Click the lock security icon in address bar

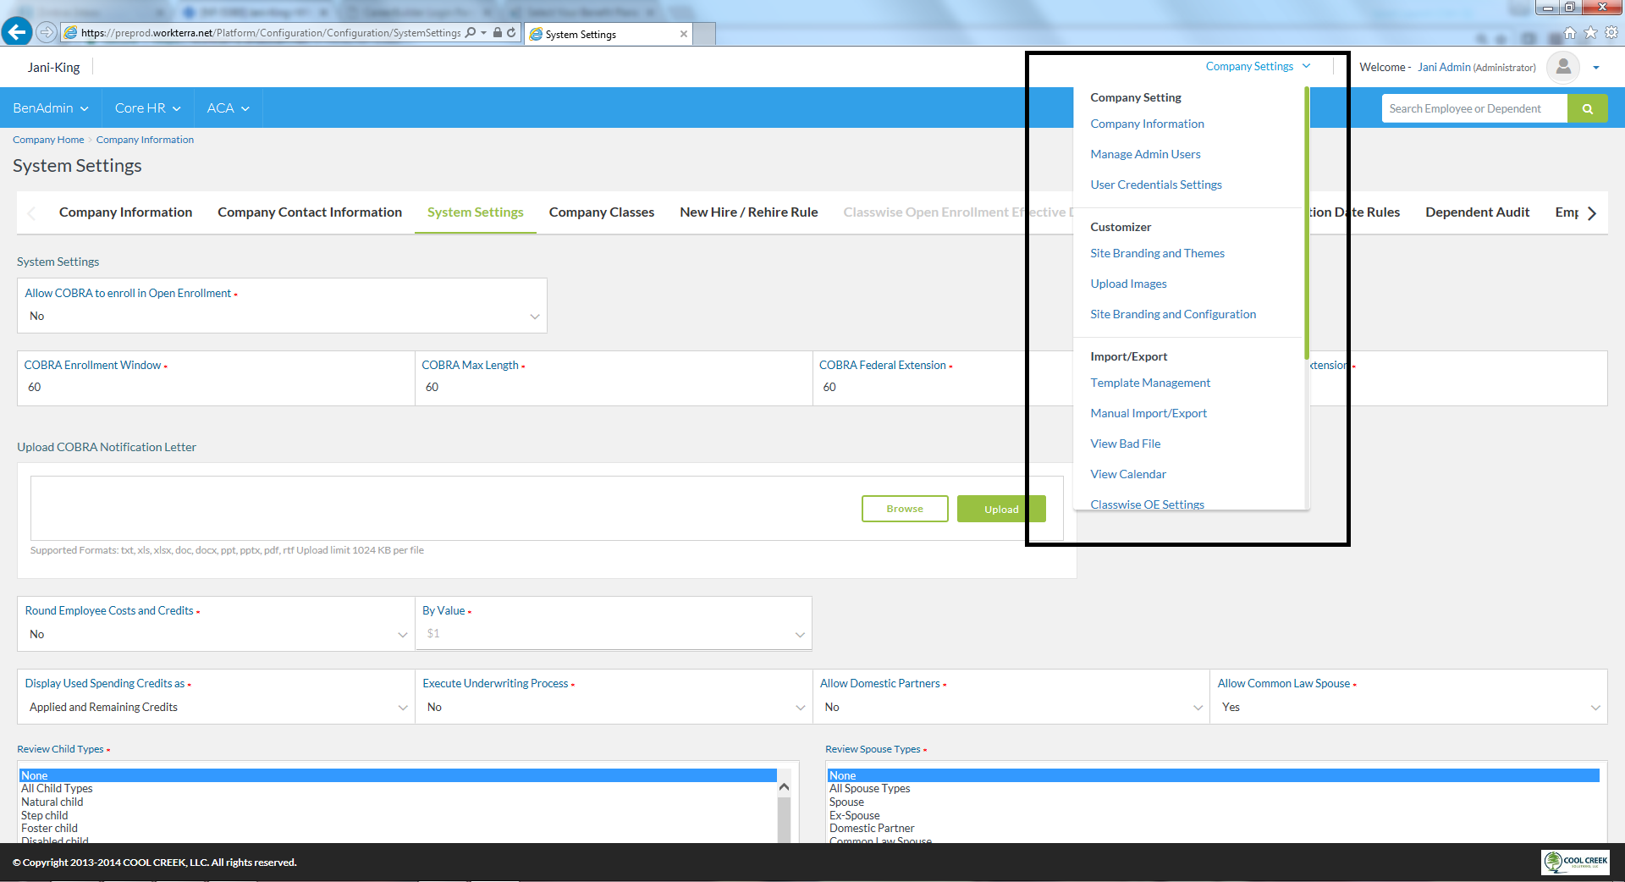pyautogui.click(x=498, y=32)
